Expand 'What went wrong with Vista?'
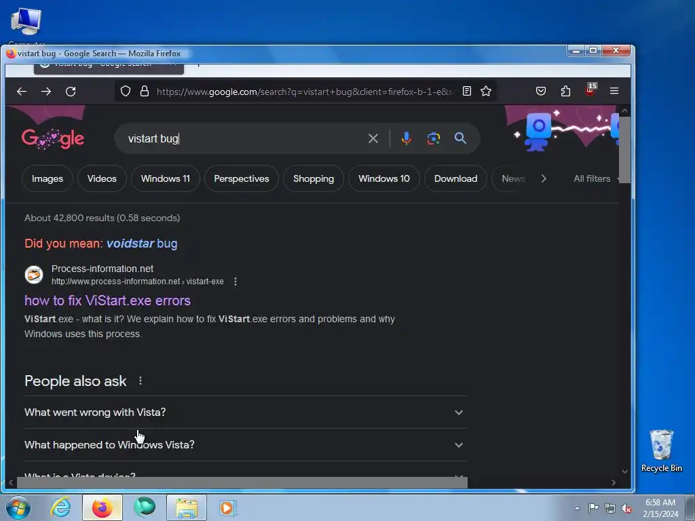Viewport: 695px width, 521px height. click(x=246, y=412)
